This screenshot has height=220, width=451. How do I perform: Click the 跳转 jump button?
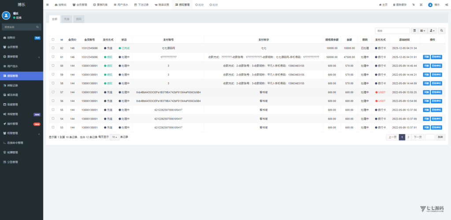click(440, 137)
